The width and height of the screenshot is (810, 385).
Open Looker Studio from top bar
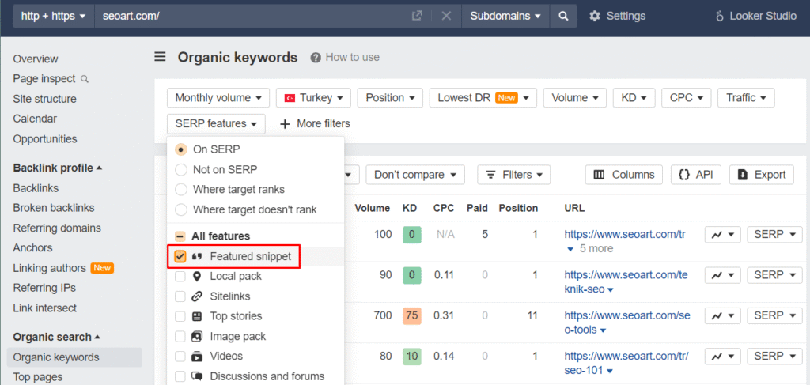tap(756, 16)
